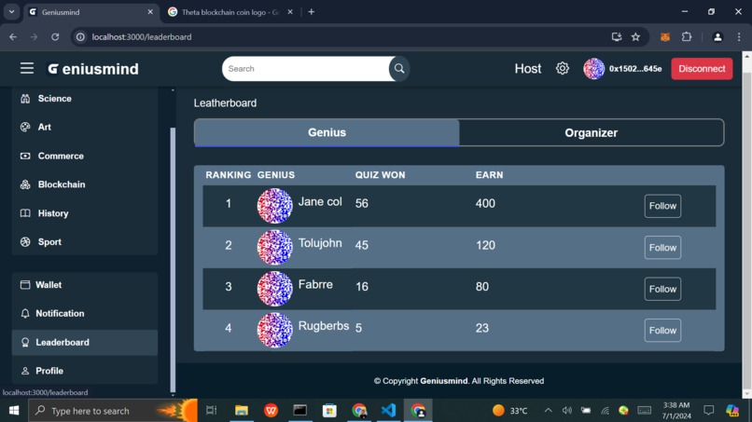The width and height of the screenshot is (752, 422).
Task: Open History category in sidebar
Action: click(x=84, y=213)
